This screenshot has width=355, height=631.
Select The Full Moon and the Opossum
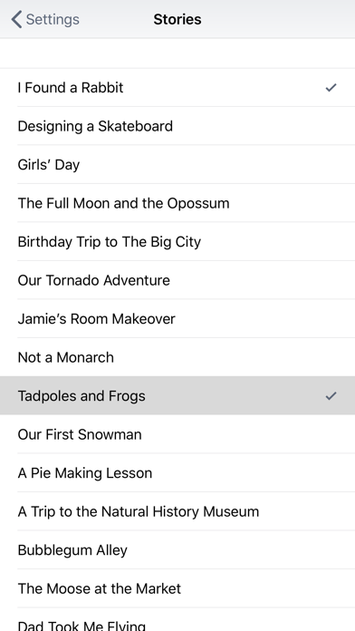[x=177, y=203]
